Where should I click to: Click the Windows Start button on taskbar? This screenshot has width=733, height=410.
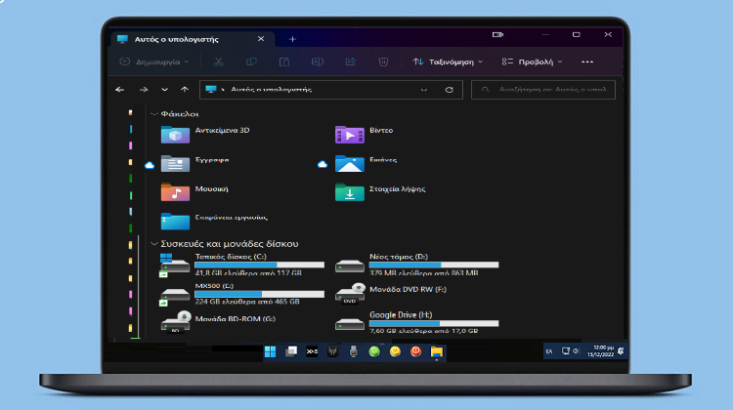point(269,350)
